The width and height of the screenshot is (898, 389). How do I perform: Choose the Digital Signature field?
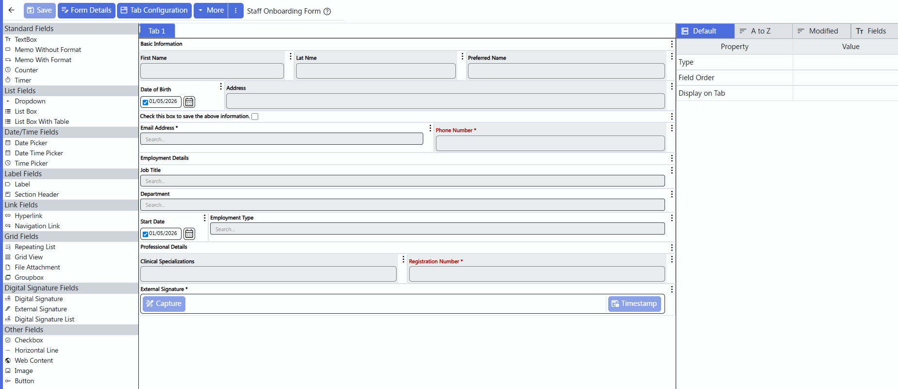pos(39,299)
